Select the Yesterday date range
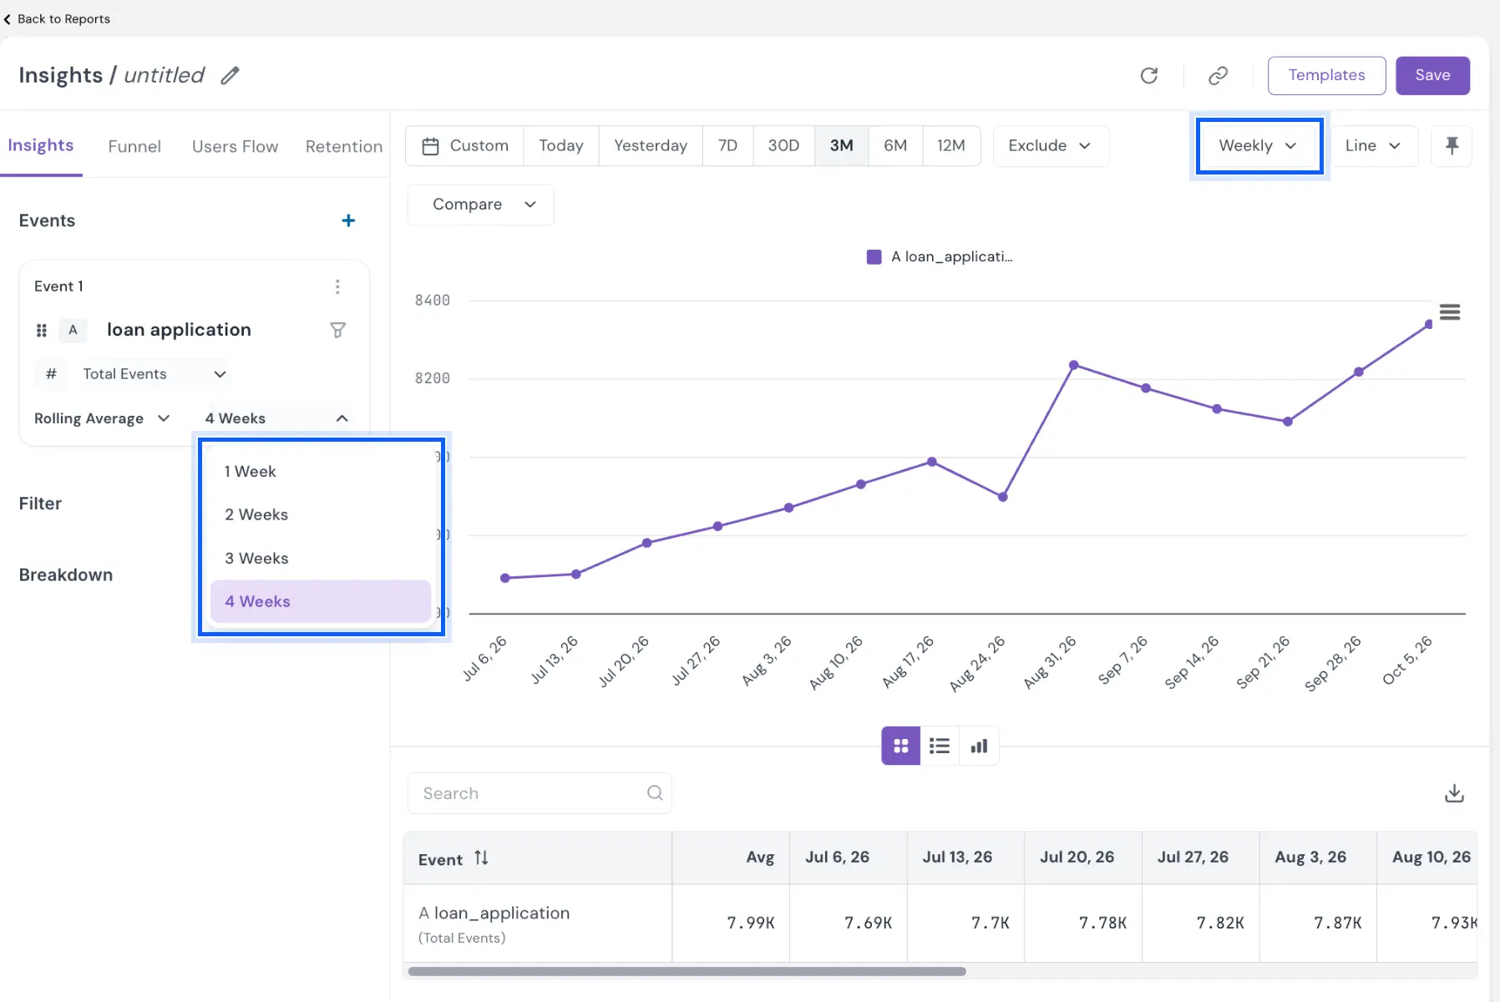 [651, 146]
